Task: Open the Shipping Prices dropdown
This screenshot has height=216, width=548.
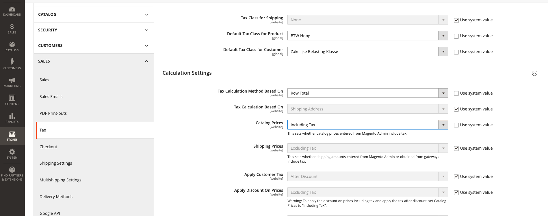Action: click(368, 148)
